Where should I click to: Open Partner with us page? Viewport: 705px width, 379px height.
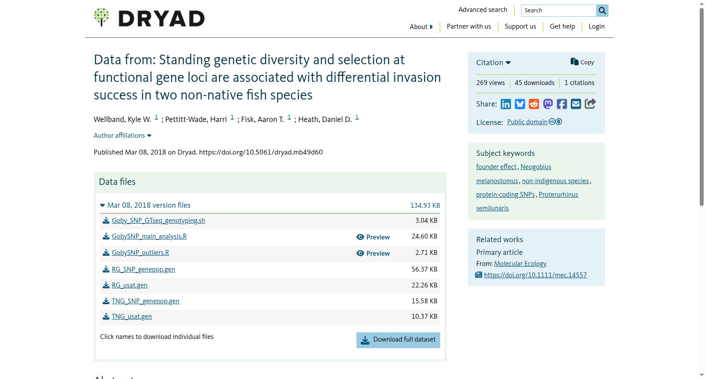coord(469,26)
